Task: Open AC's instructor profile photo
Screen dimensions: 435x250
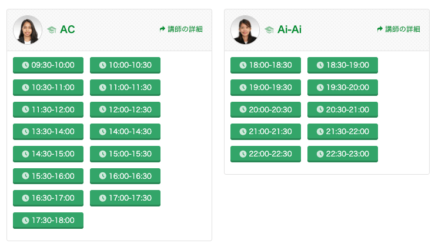Action: [28, 29]
